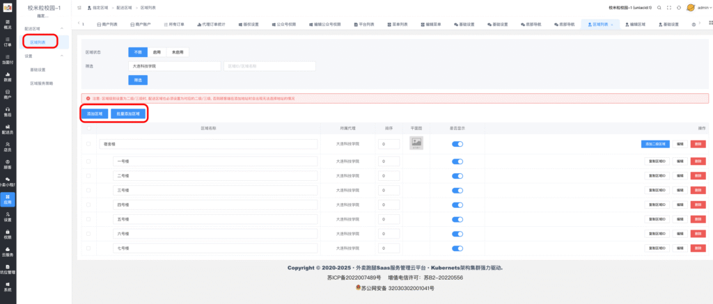
Task: Close the 区域列表 tab with its x
Action: (611, 24)
